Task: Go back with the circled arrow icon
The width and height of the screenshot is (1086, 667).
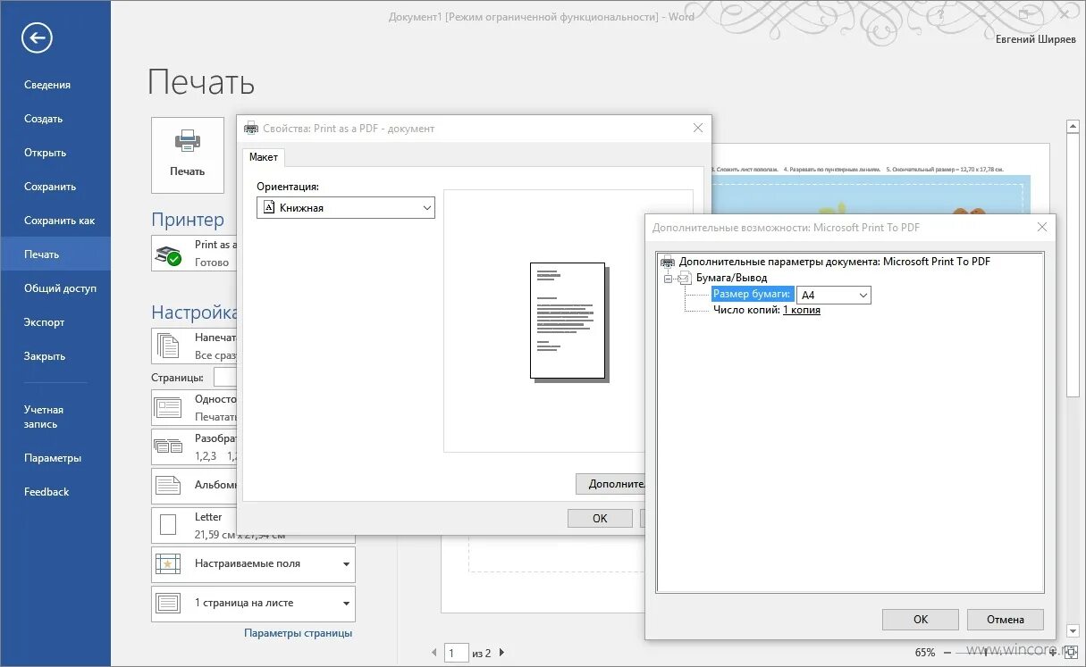Action: (x=38, y=38)
